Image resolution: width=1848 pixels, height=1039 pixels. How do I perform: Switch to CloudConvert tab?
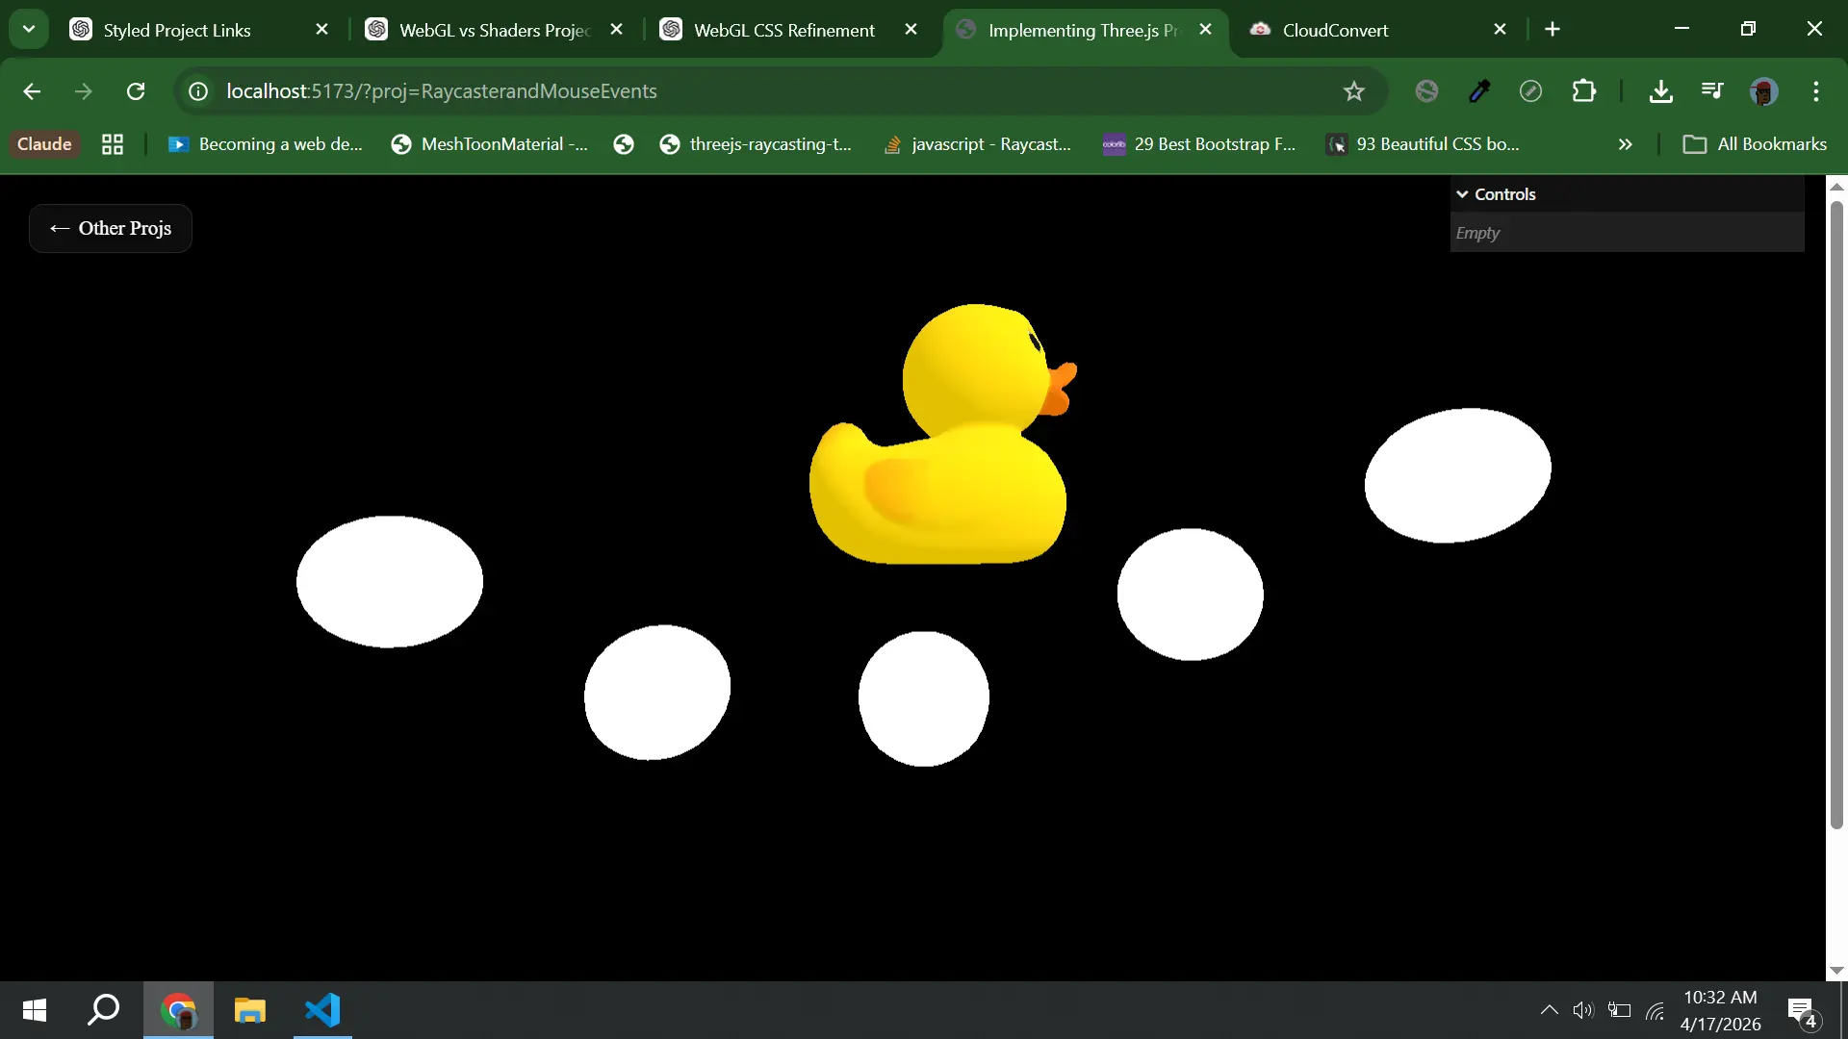click(1335, 30)
